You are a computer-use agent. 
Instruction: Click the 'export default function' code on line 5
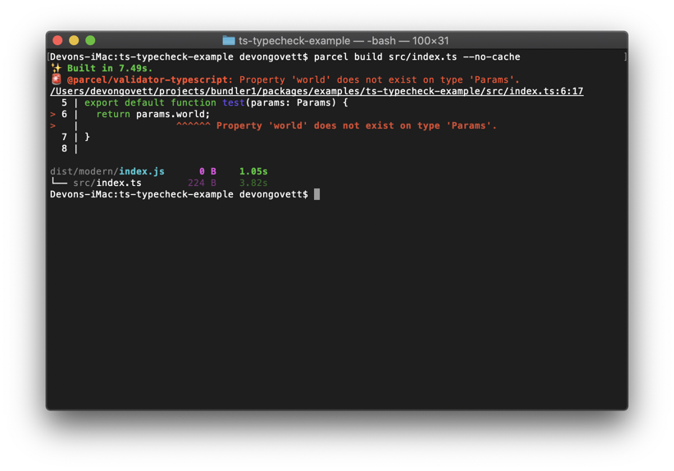[x=150, y=102]
